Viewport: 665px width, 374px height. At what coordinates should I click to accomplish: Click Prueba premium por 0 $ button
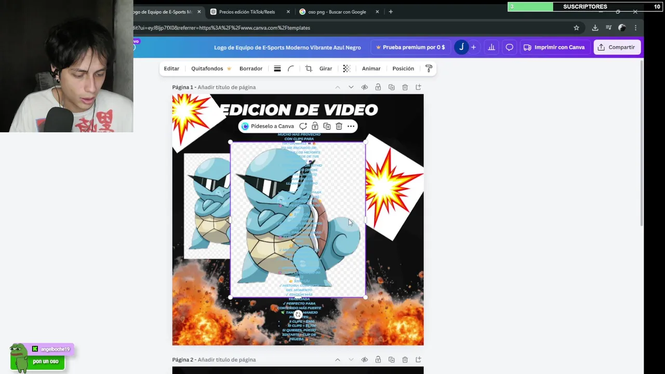(x=410, y=47)
